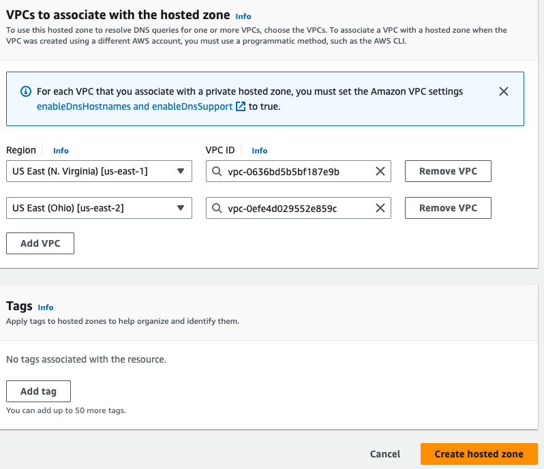Click the Add VPC button

pos(40,243)
